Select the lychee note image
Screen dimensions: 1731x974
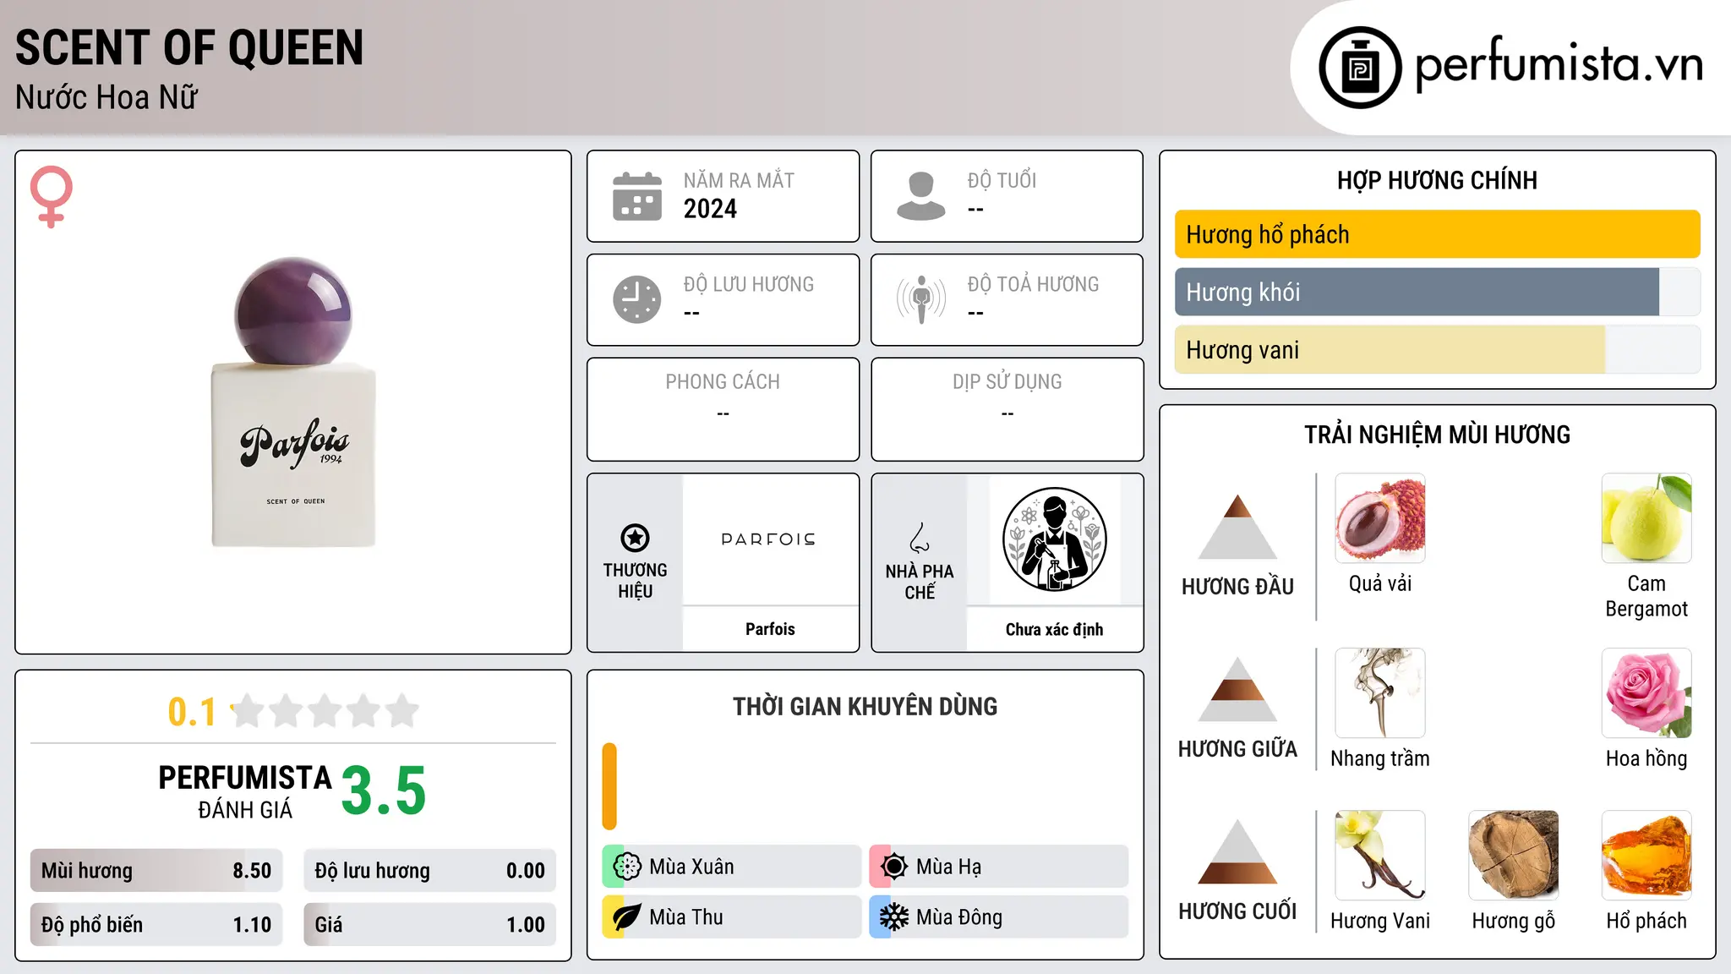click(x=1380, y=518)
